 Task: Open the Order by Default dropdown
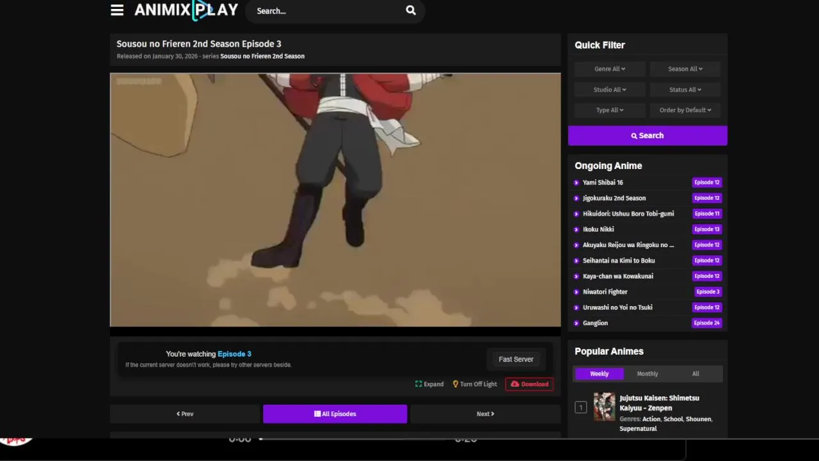[685, 110]
